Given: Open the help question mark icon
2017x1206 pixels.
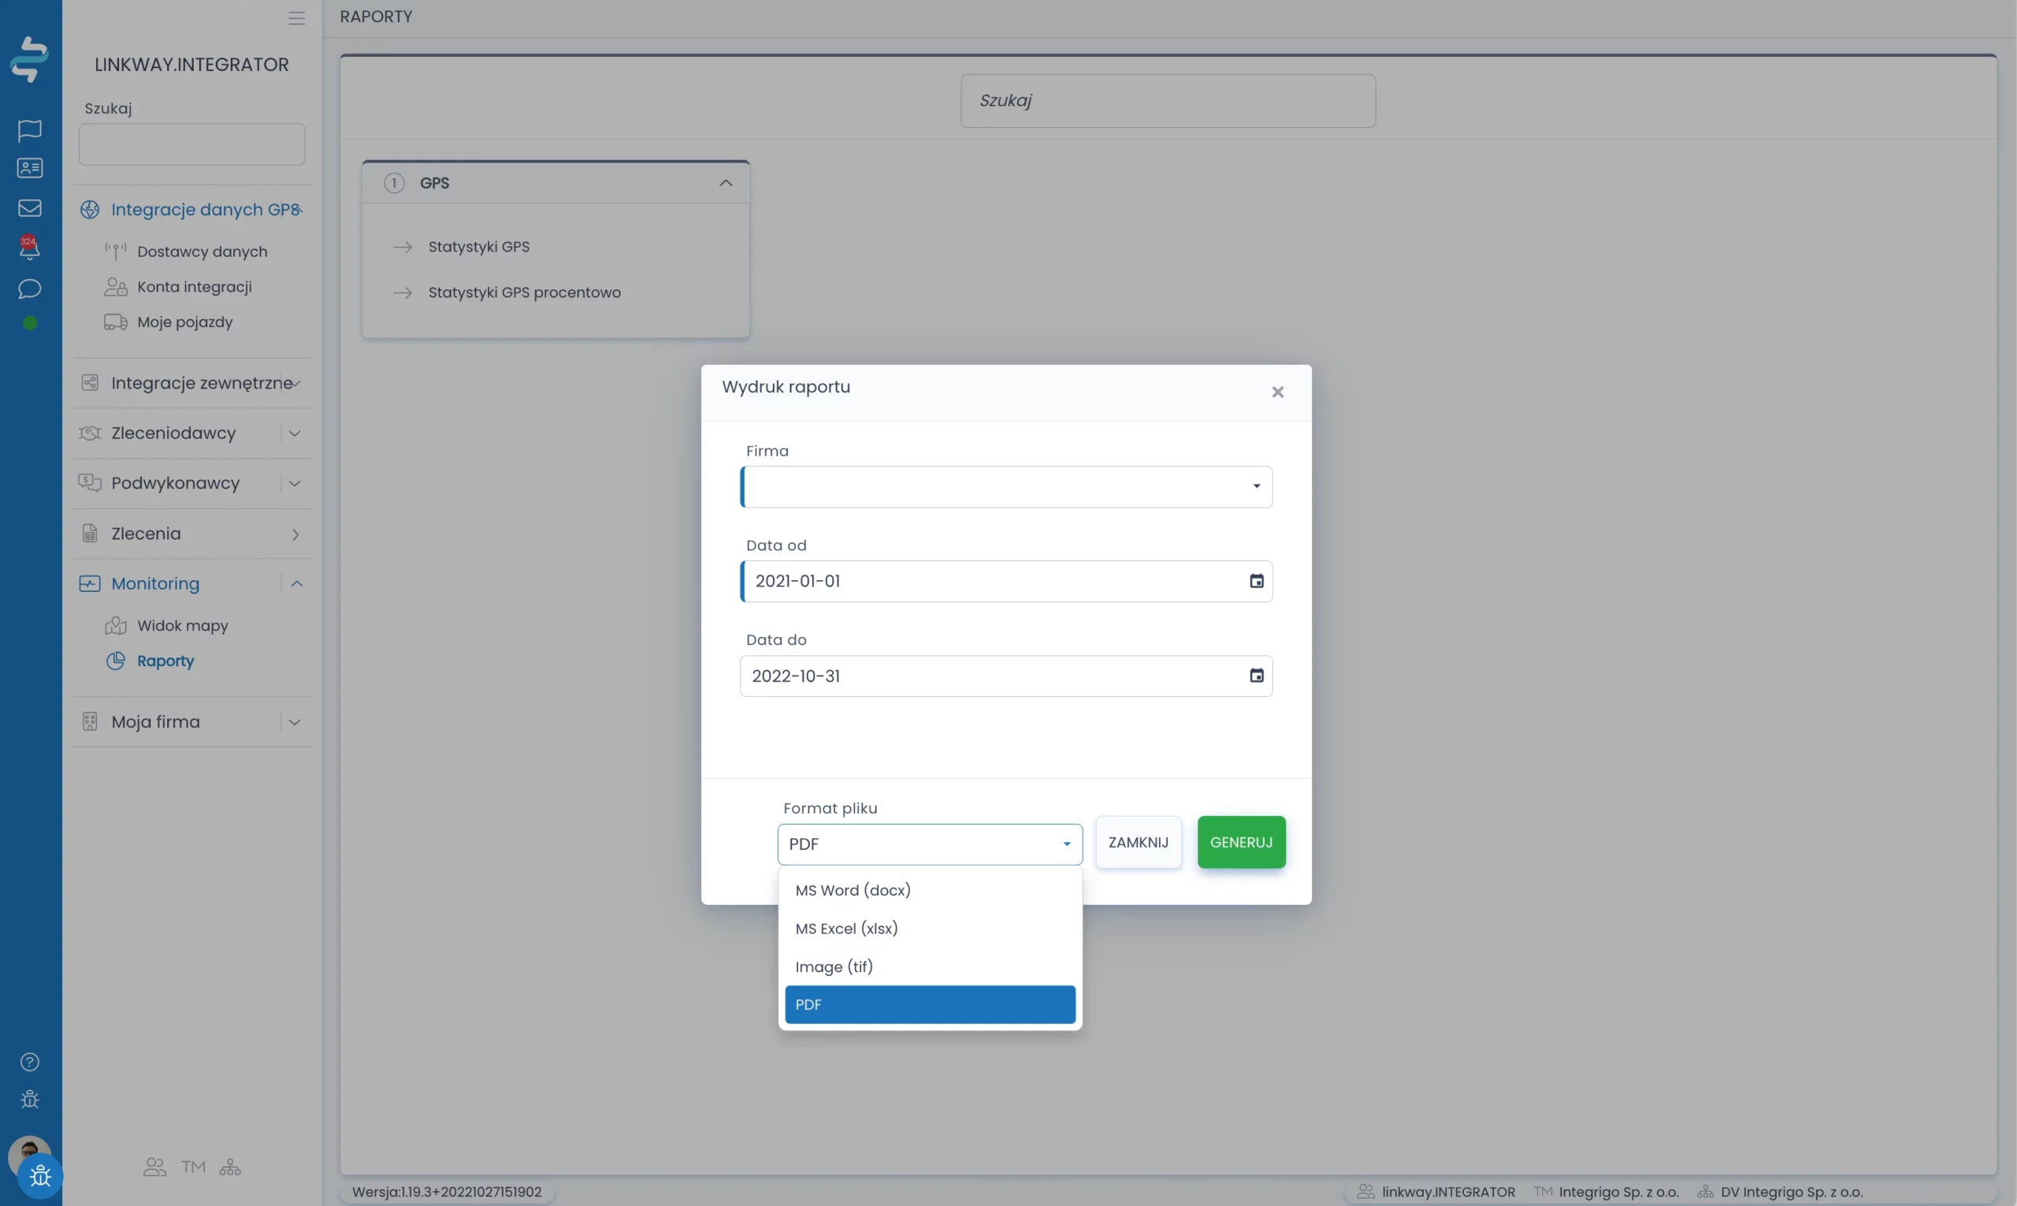Looking at the screenshot, I should coord(30,1061).
